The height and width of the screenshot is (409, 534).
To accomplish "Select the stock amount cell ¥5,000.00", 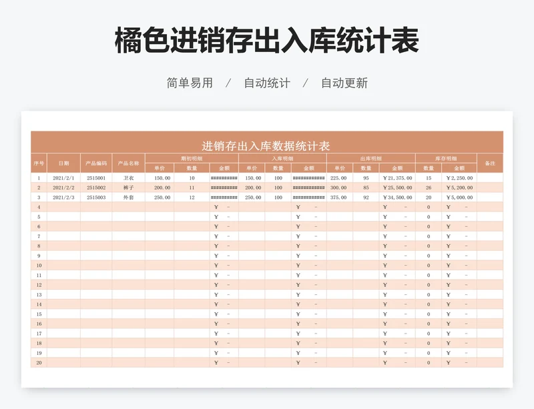I will point(459,197).
